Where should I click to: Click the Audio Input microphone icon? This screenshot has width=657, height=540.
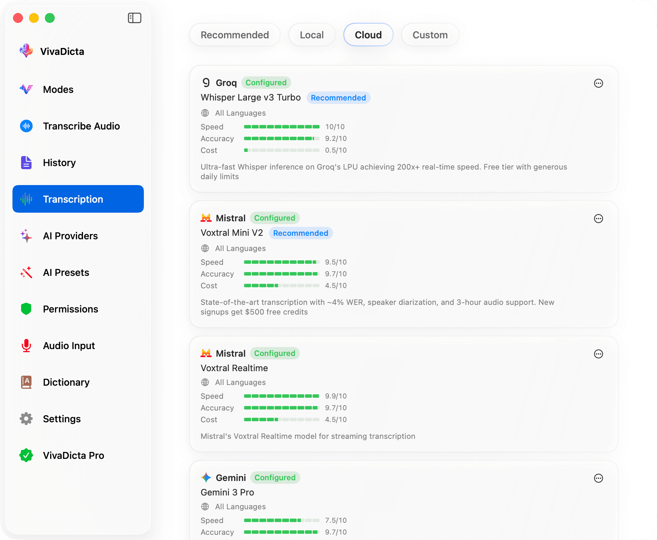point(26,346)
